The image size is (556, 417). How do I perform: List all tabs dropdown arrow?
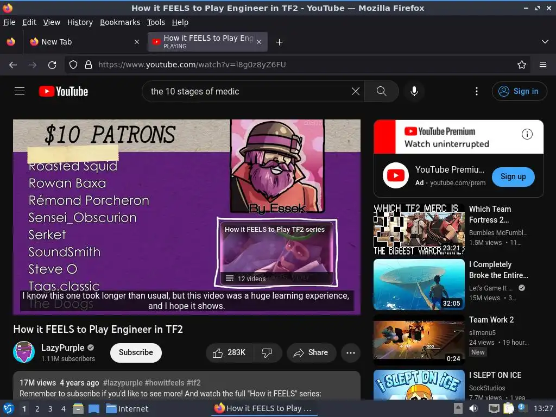(545, 42)
